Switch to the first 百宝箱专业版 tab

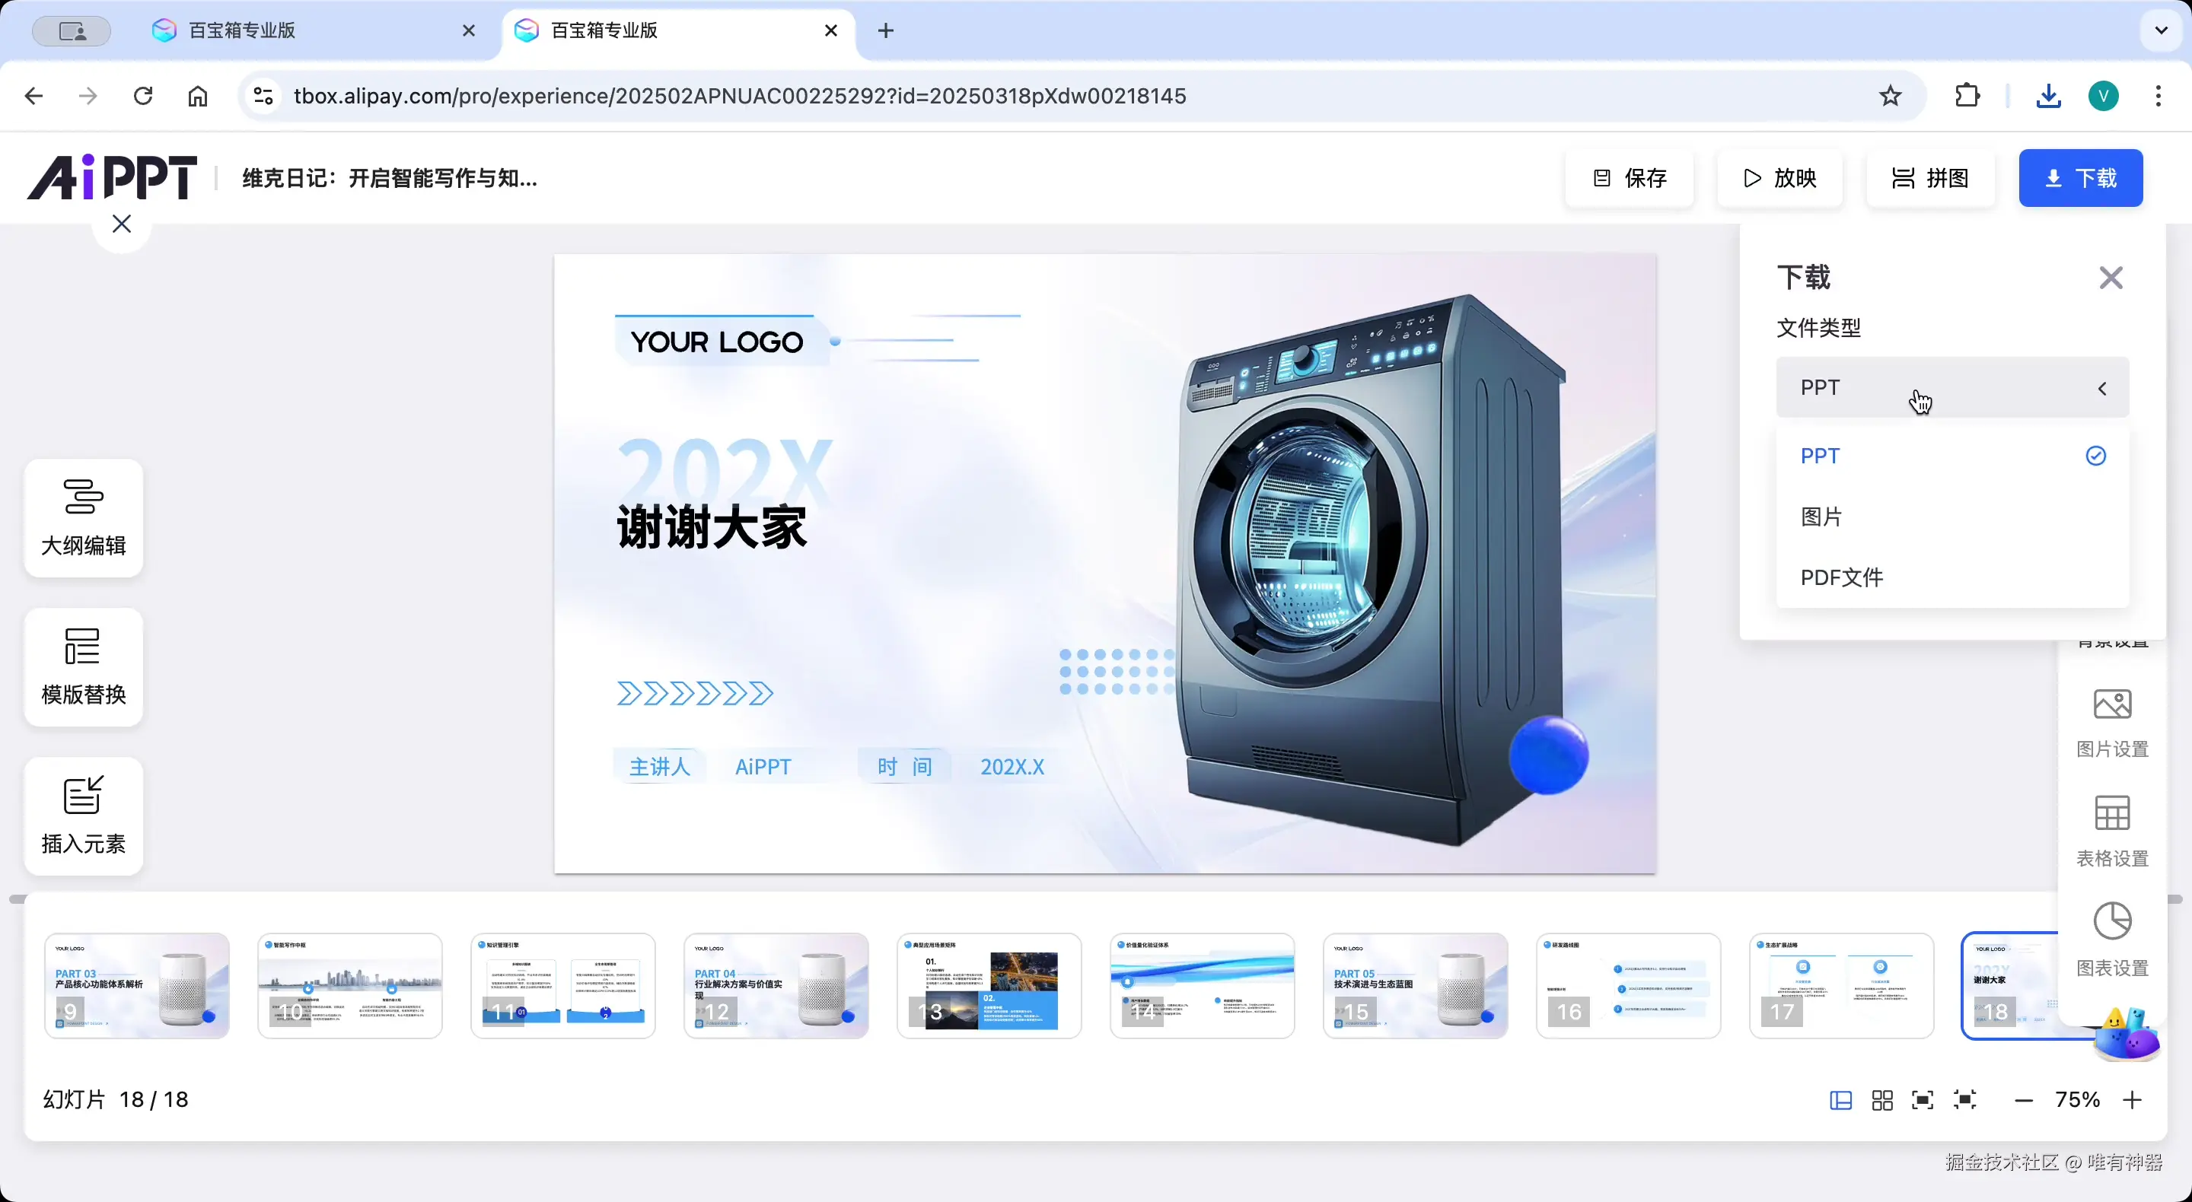[x=243, y=30]
